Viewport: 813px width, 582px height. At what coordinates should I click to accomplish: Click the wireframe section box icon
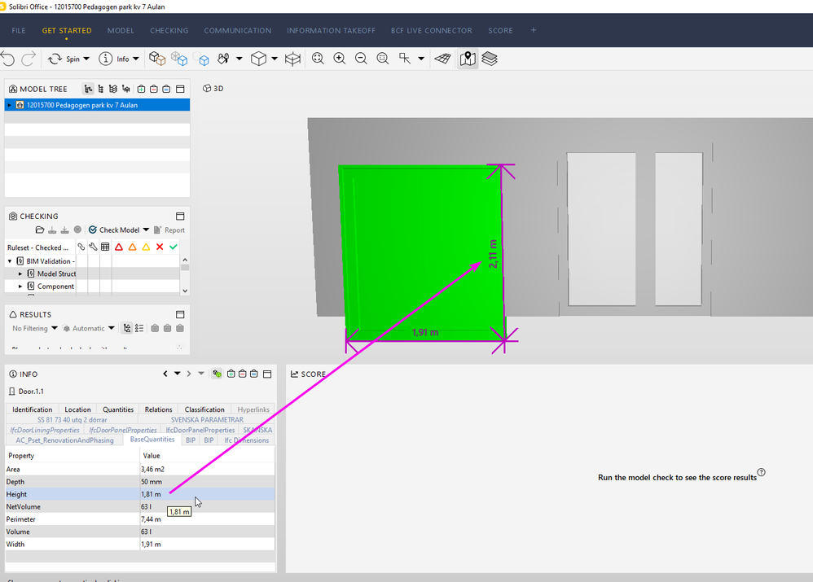(x=293, y=59)
